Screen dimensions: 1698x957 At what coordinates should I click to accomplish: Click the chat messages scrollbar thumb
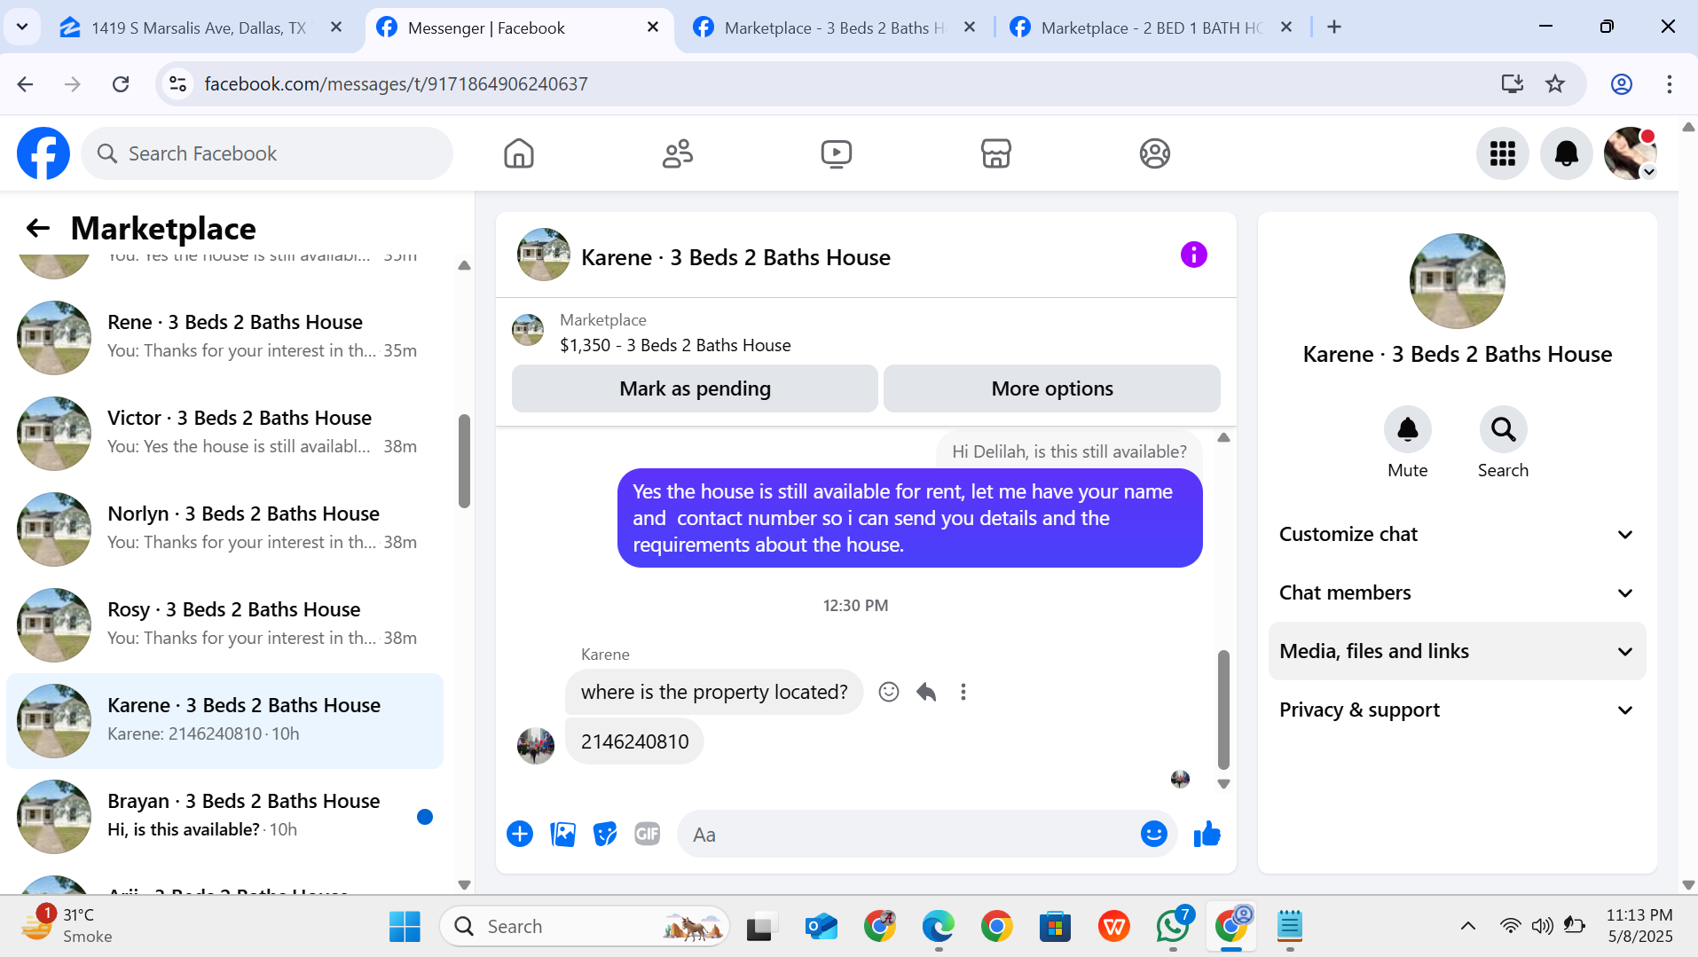pyautogui.click(x=1223, y=710)
